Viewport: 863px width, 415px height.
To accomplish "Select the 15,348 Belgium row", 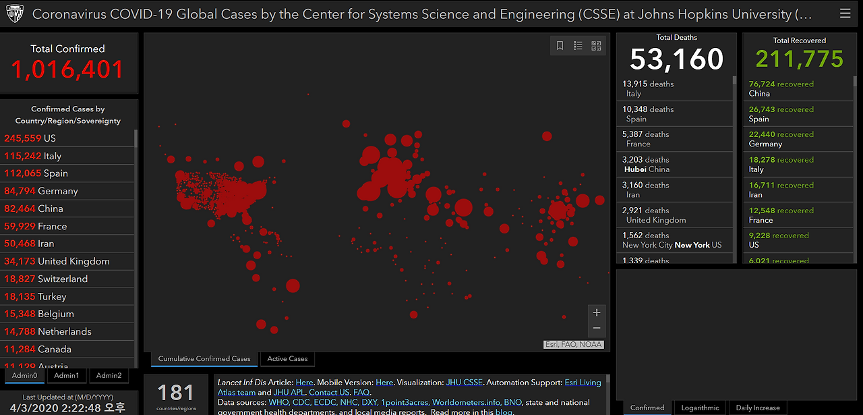I will point(67,314).
